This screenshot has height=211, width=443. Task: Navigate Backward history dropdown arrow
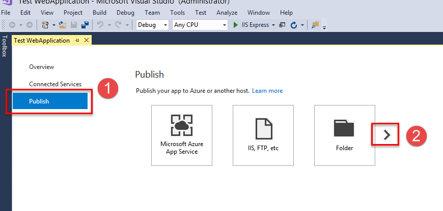21,25
